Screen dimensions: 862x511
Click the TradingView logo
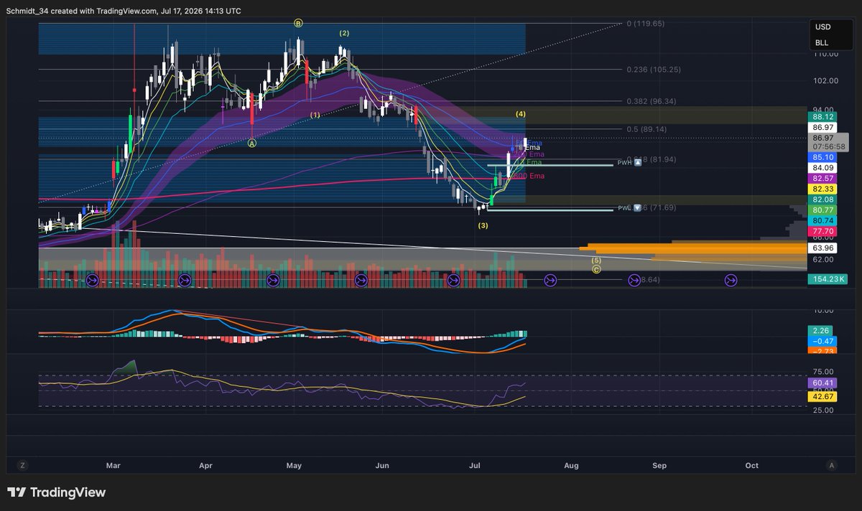pyautogui.click(x=57, y=492)
